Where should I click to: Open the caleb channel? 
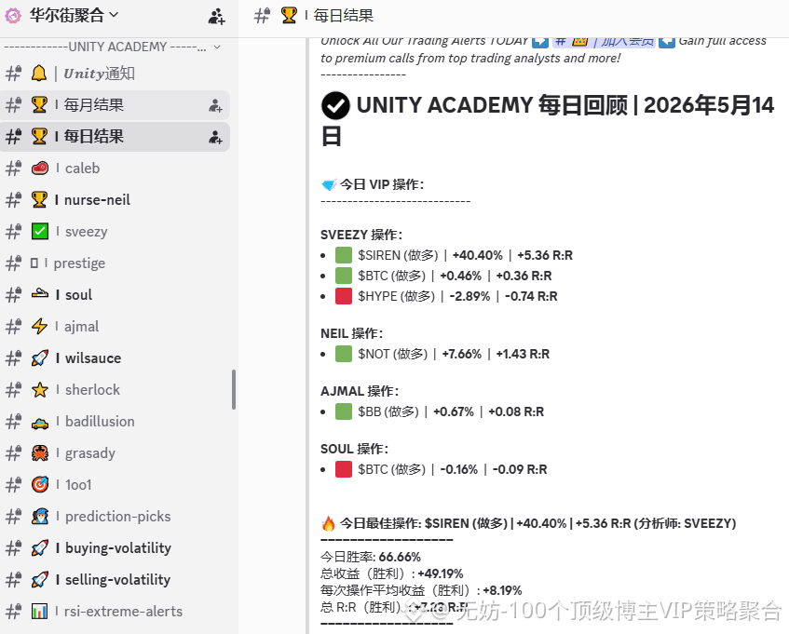pyautogui.click(x=115, y=168)
